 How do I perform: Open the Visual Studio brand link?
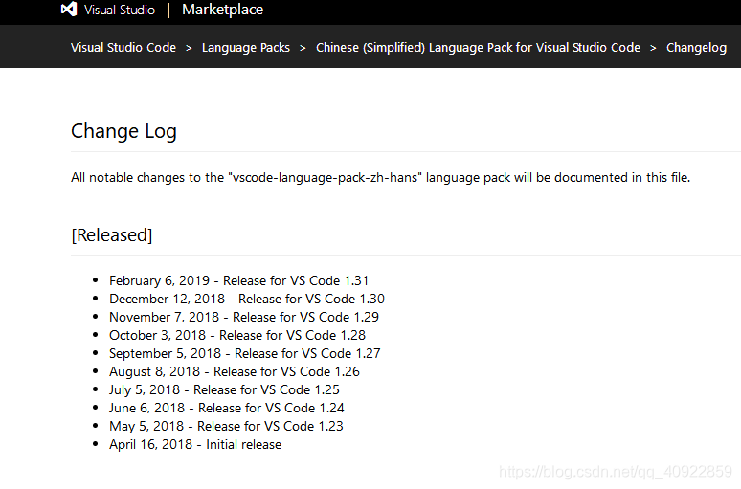pos(120,10)
